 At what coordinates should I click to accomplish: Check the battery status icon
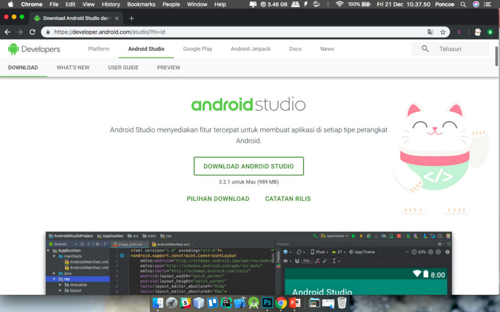point(366,4)
